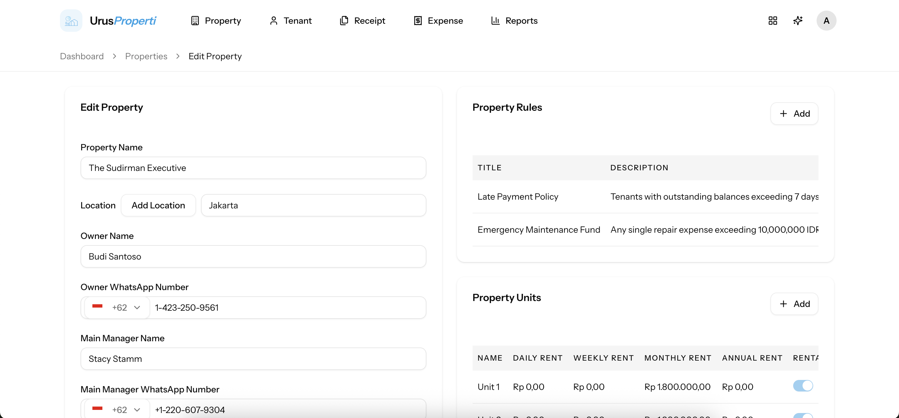Add a new property unit

[794, 304]
